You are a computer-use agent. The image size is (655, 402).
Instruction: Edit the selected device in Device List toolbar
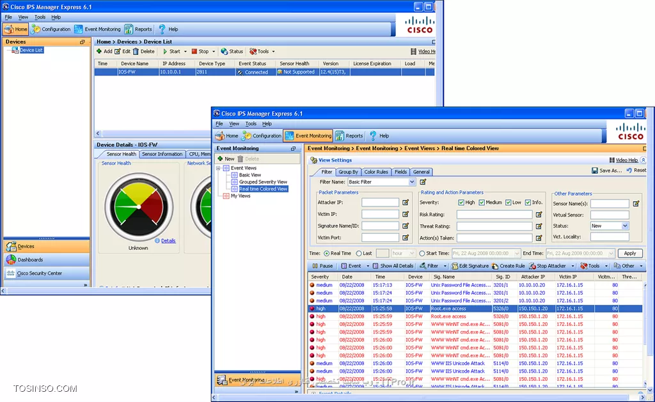(122, 51)
